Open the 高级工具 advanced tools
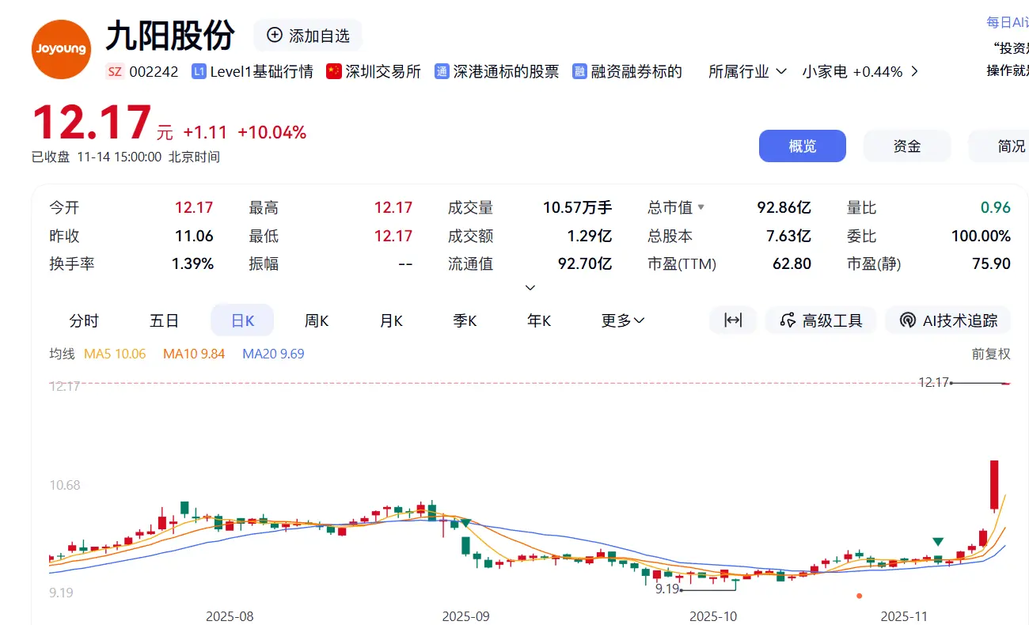 tap(821, 320)
